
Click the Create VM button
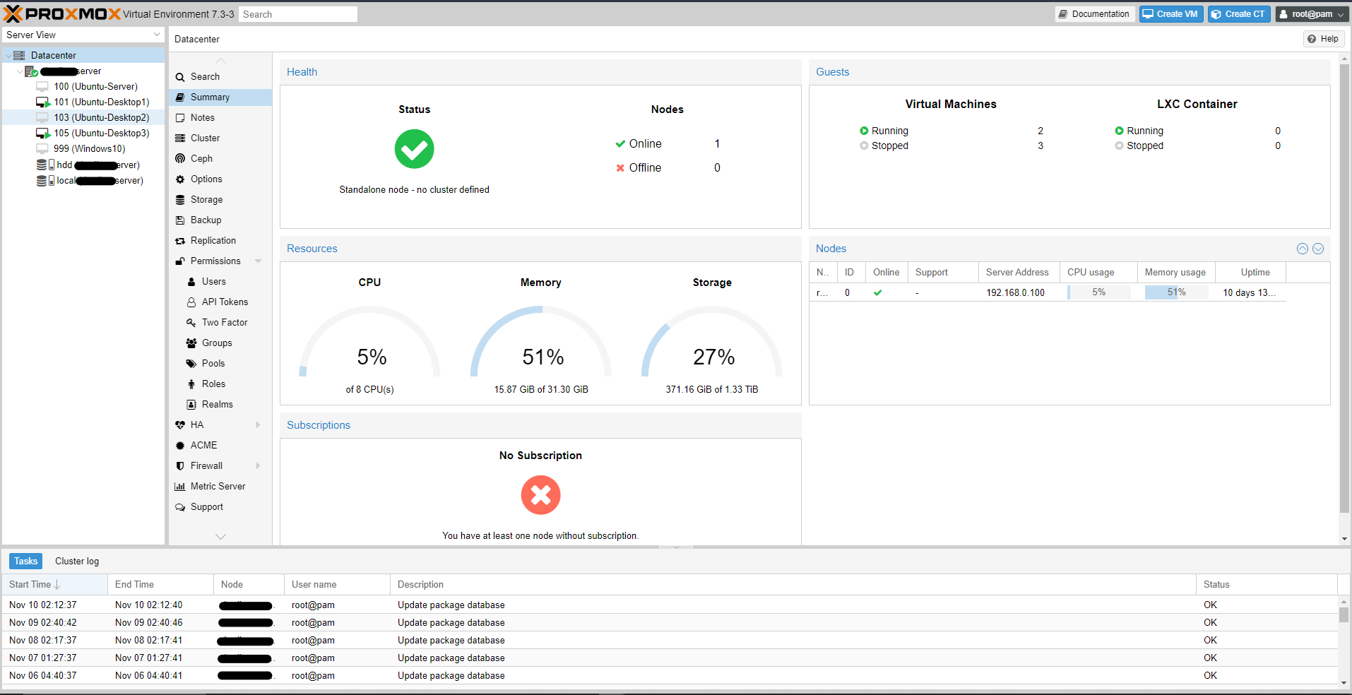[x=1170, y=13]
